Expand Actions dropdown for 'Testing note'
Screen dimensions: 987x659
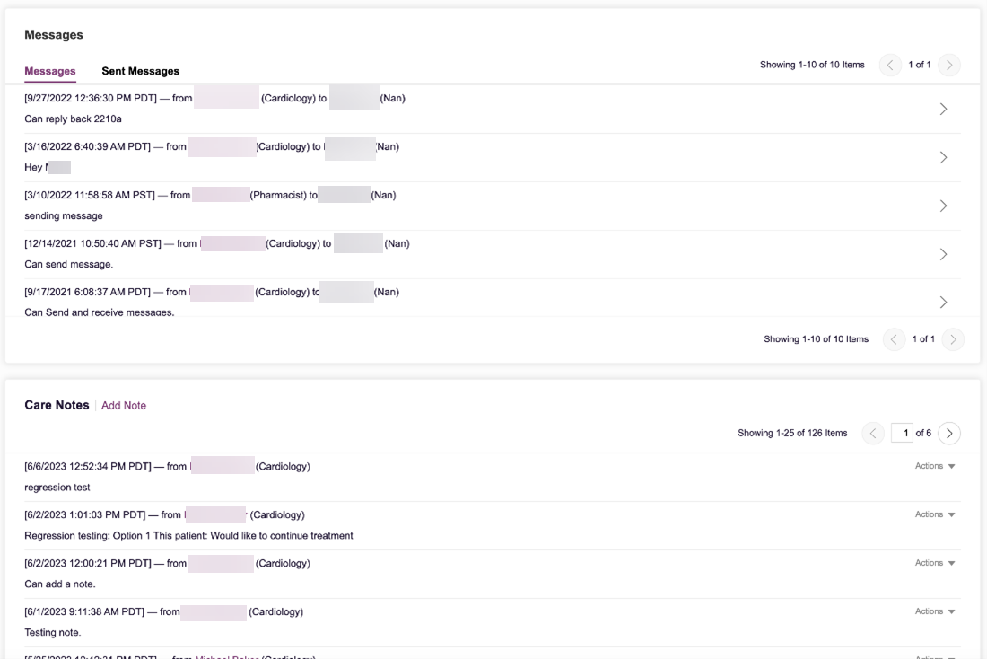point(935,611)
